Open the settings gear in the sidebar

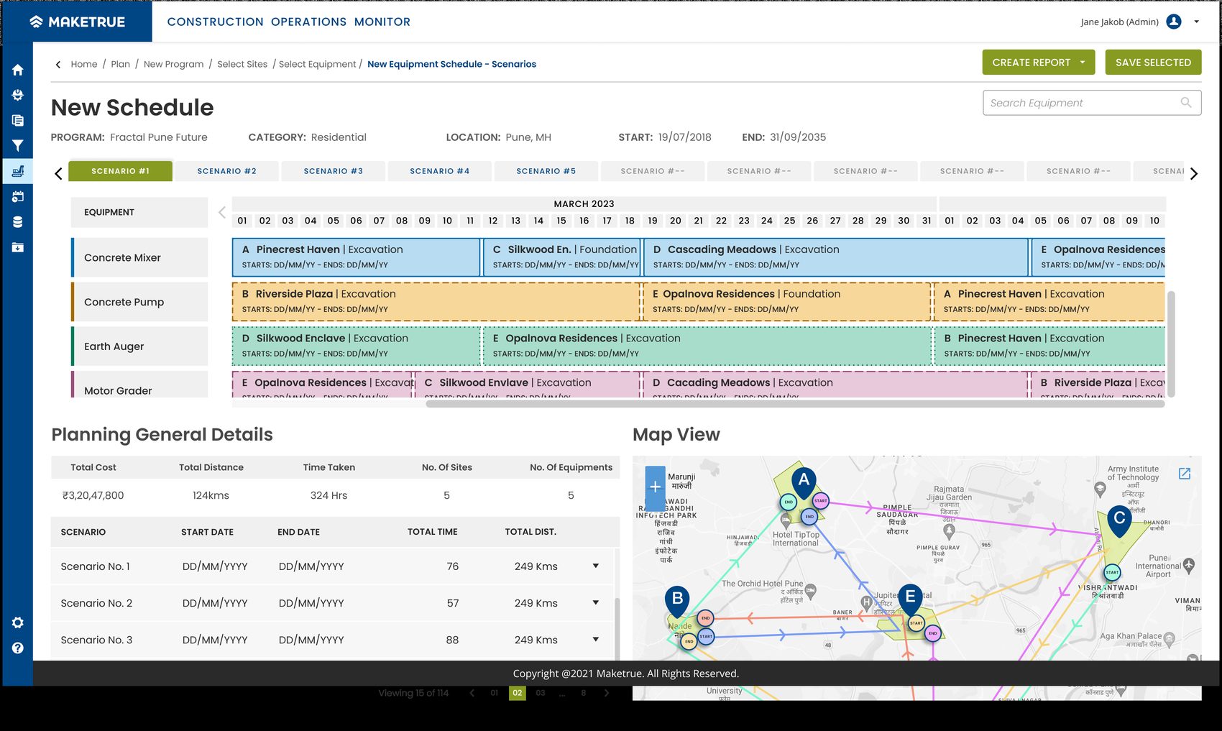click(x=18, y=622)
